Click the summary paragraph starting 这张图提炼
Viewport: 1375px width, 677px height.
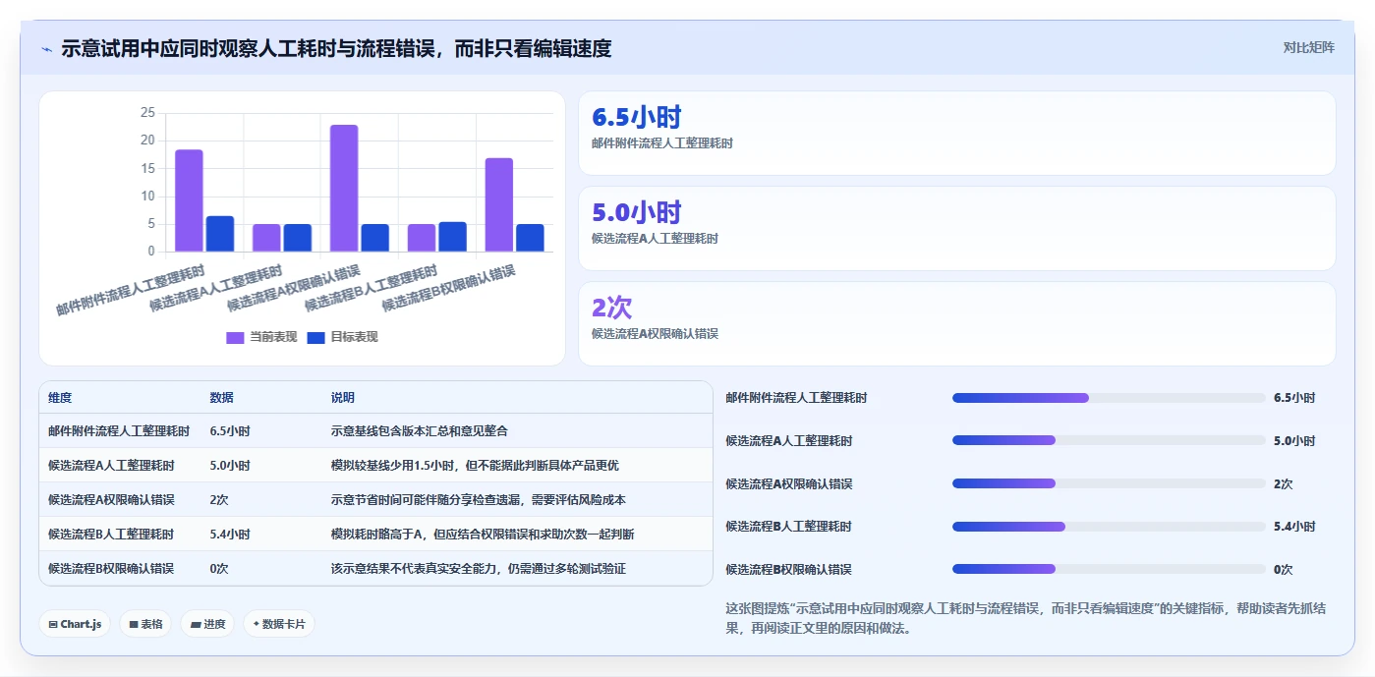(x=1026, y=618)
